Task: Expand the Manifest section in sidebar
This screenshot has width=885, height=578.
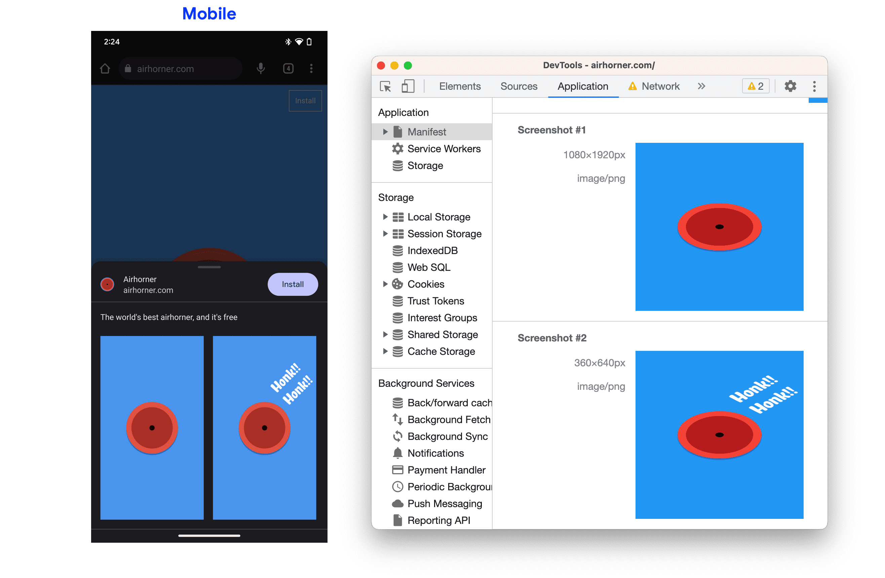Action: pos(383,132)
